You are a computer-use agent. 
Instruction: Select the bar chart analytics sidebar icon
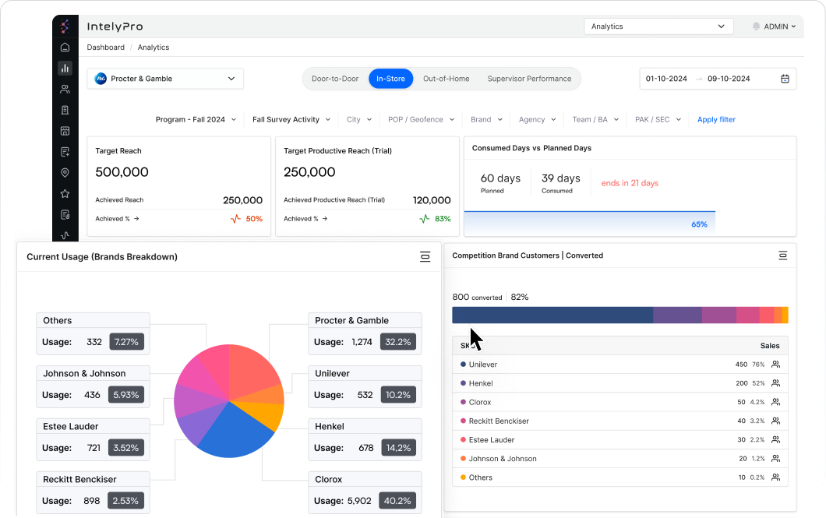coord(65,68)
